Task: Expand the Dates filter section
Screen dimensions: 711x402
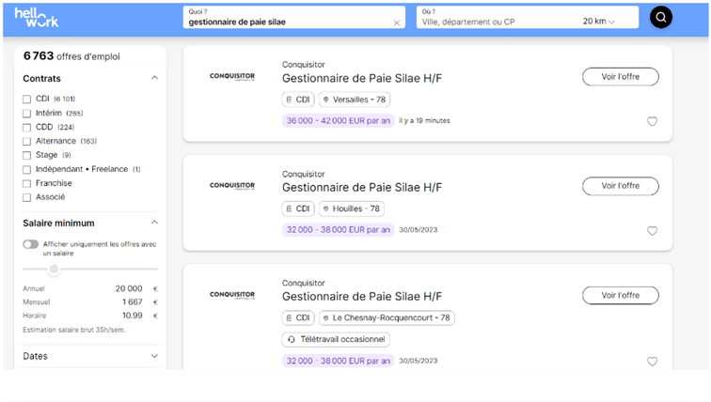Action: (x=154, y=356)
